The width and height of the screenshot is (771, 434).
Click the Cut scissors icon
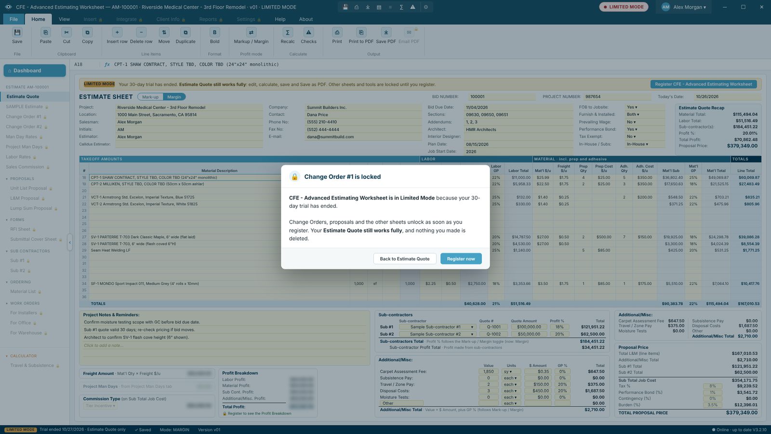[66, 32]
